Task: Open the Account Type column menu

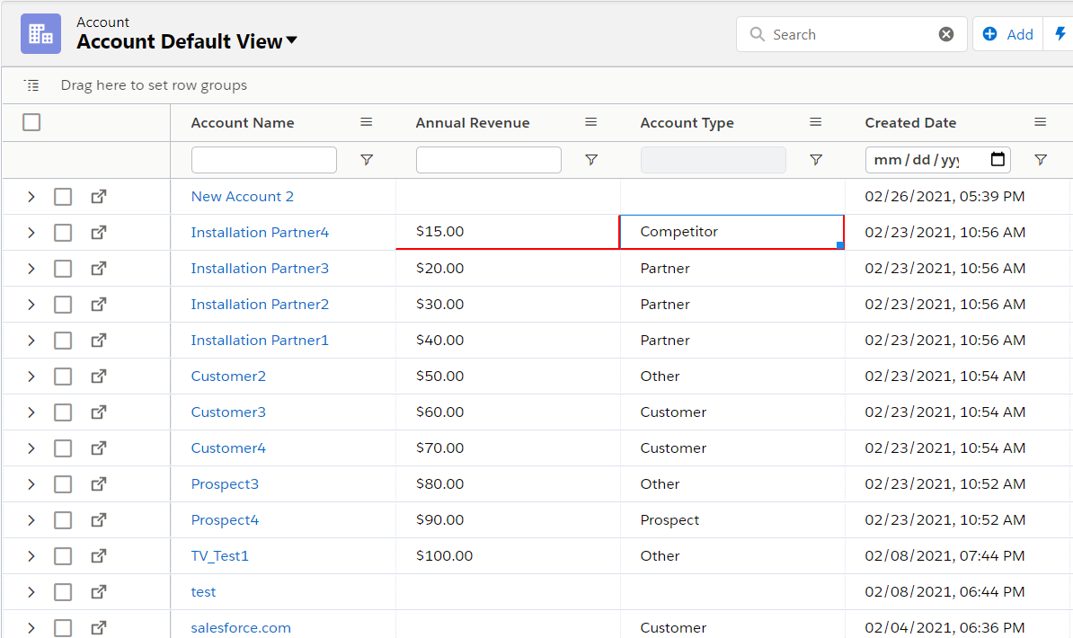Action: coord(816,122)
